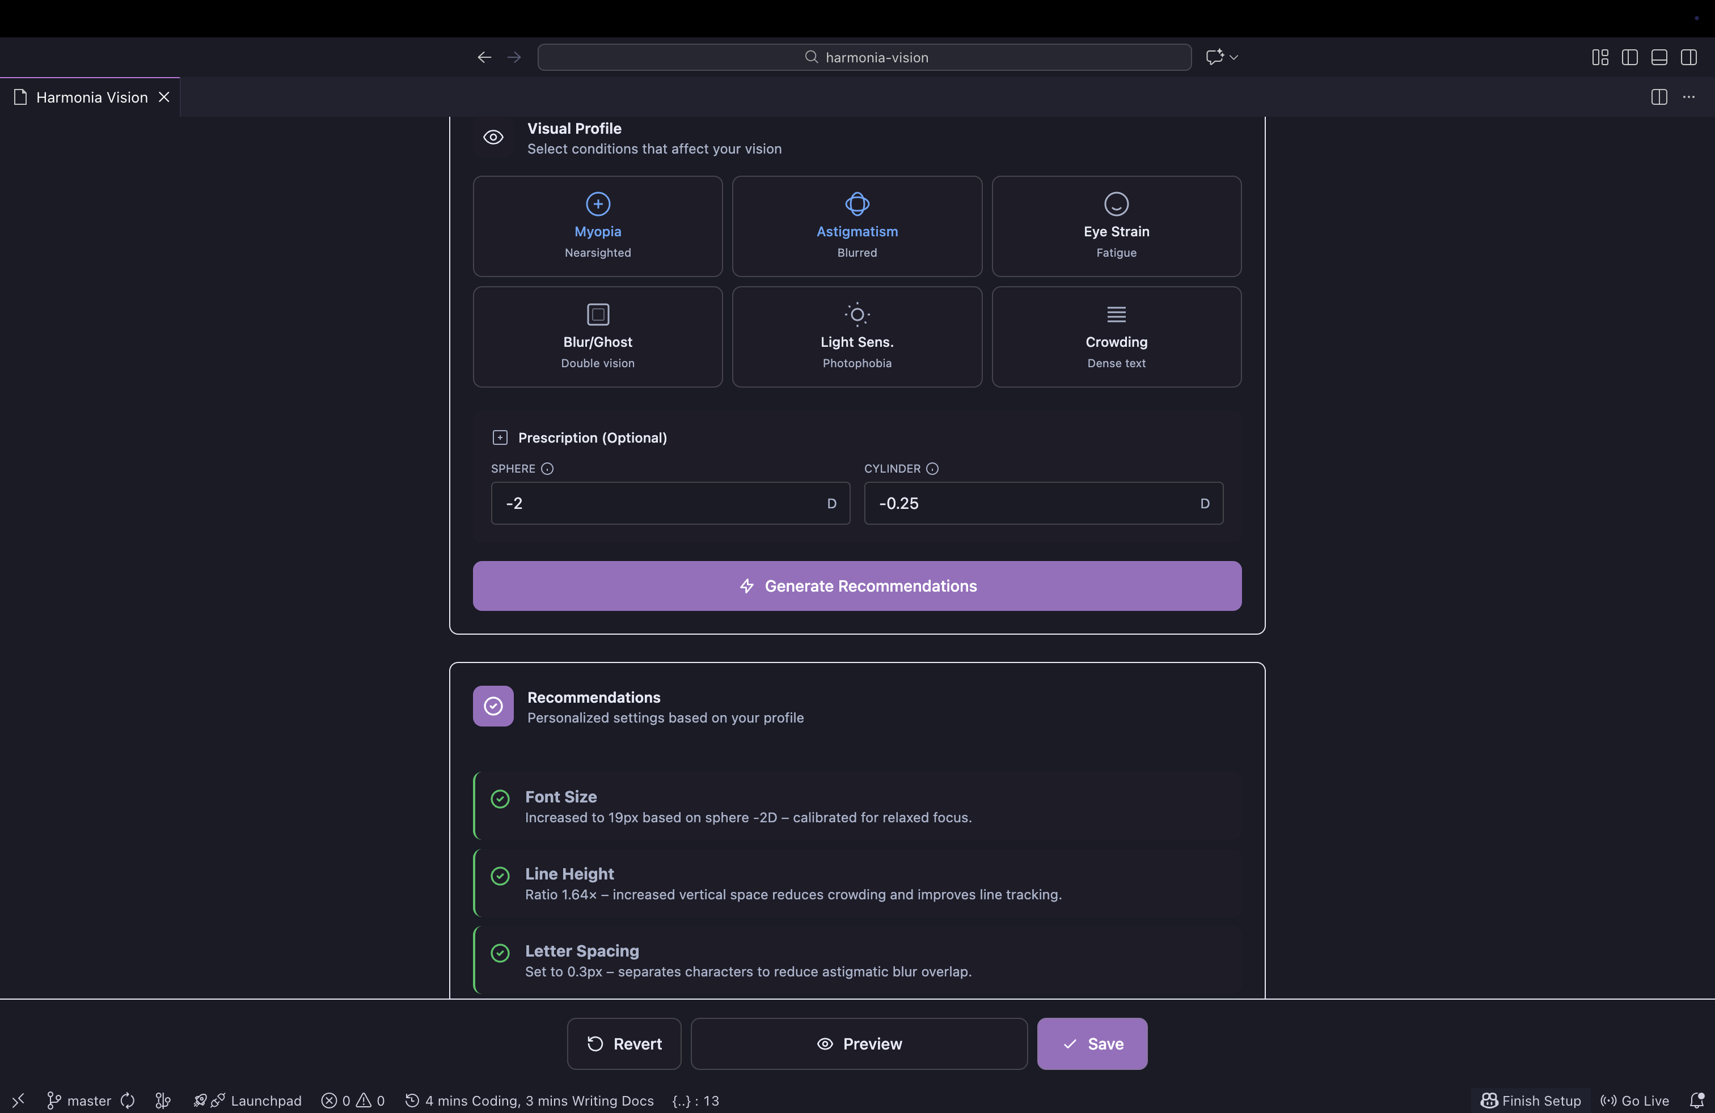
Task: Go back using the navigation arrow
Action: [484, 57]
